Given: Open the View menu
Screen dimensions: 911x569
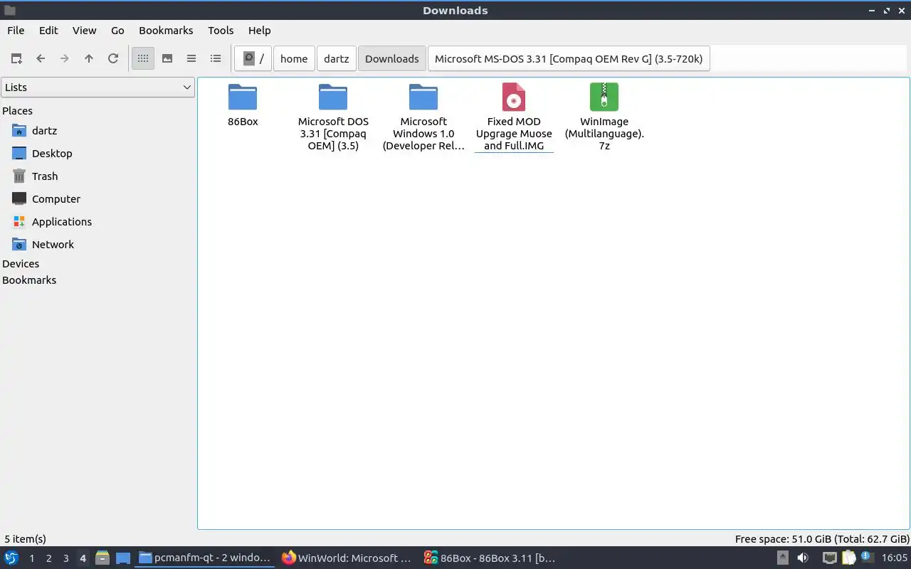Looking at the screenshot, I should click(84, 30).
